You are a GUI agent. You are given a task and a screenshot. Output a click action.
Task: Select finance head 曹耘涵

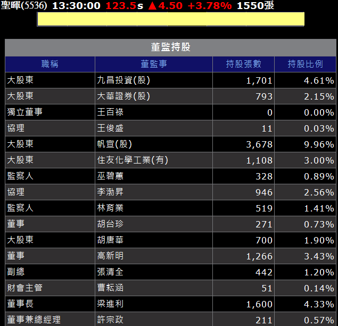coord(110,288)
